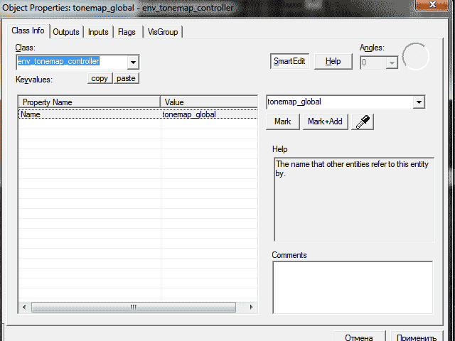Open the tonemap_global value dropdown
Viewport: 455px width, 341px height.
(418, 102)
